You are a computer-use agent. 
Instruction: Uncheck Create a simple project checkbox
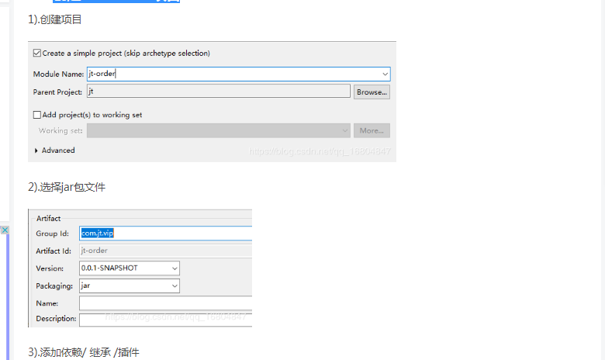pos(37,53)
